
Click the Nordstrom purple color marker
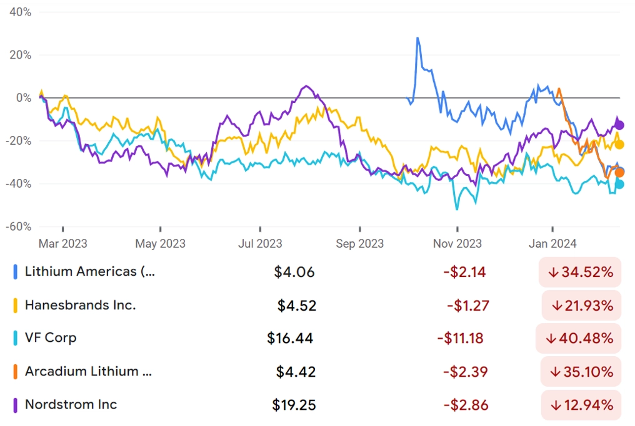tap(16, 405)
